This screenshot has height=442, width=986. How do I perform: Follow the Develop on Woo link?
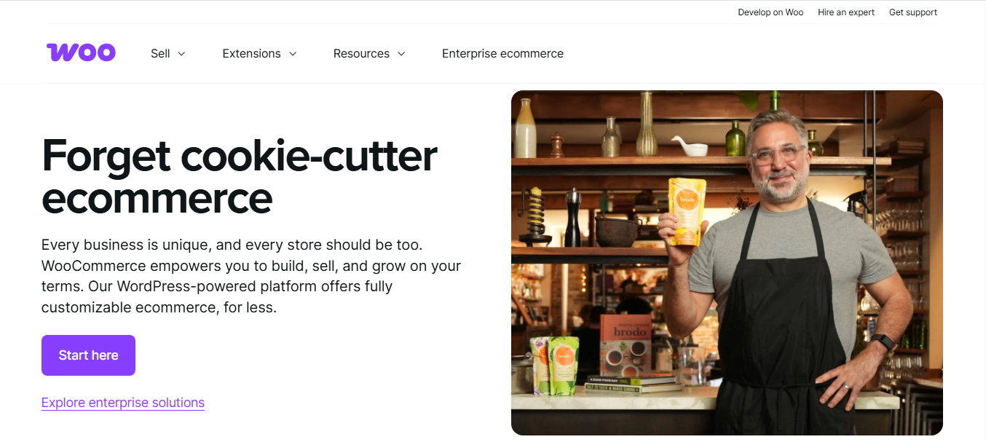pos(770,12)
